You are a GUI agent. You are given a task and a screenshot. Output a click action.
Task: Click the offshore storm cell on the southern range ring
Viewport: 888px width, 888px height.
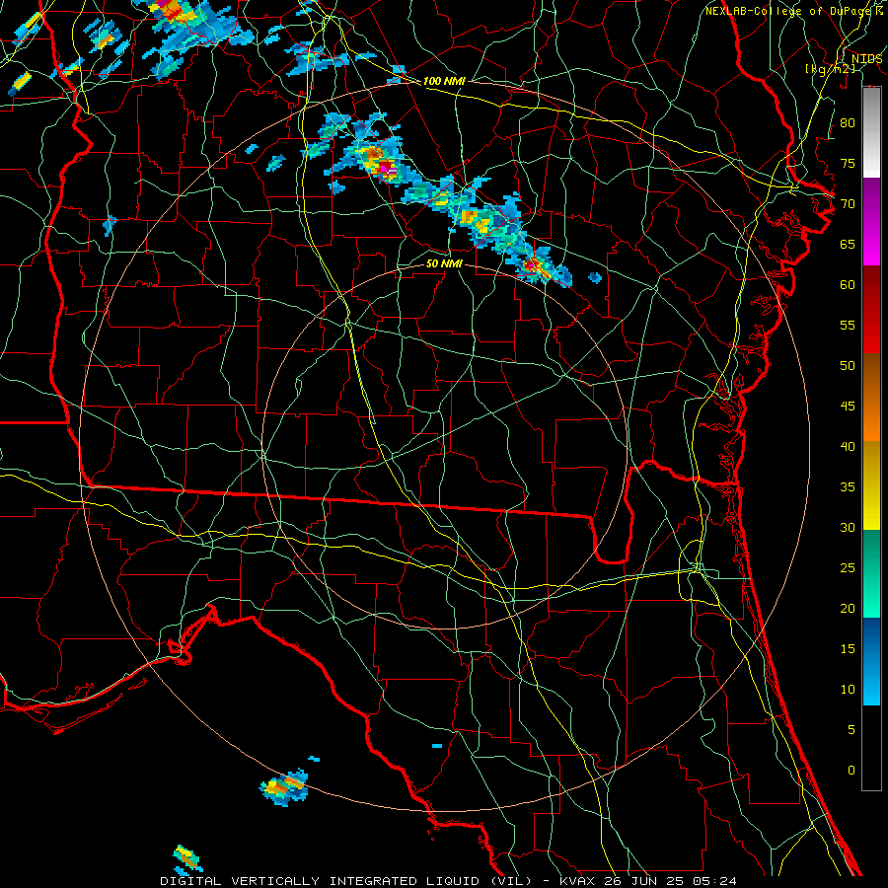coord(284,786)
